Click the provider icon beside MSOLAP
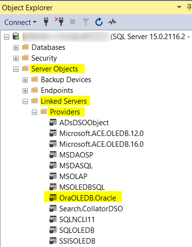The image size is (192, 247). pos(53,176)
